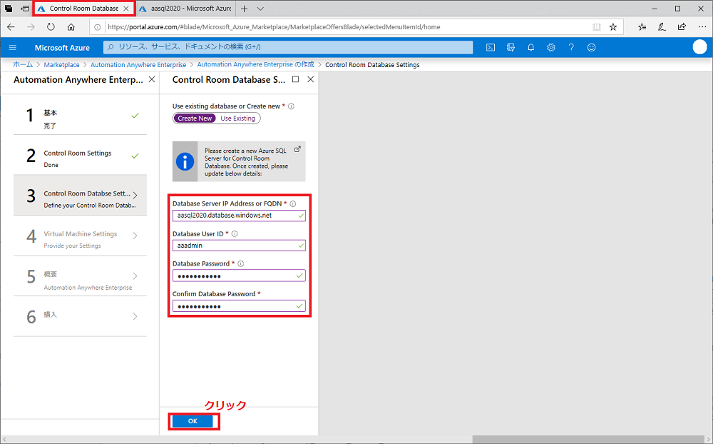Open step 4 Virtual Machine Settings
The height and width of the screenshot is (444, 713).
(x=80, y=236)
